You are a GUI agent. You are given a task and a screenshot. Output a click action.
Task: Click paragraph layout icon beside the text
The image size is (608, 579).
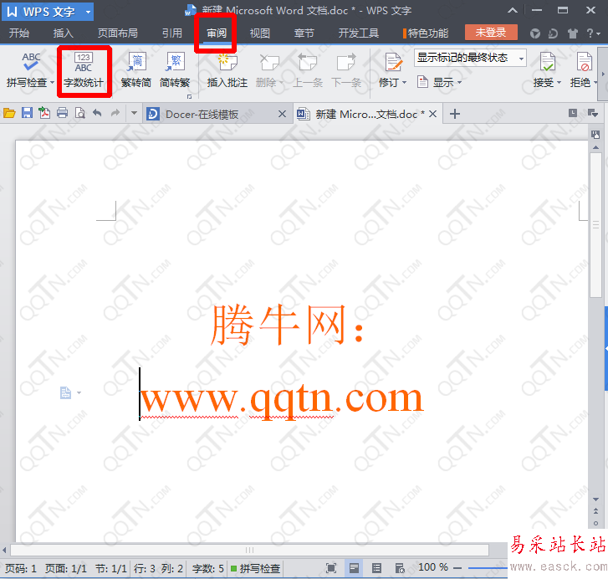65,393
